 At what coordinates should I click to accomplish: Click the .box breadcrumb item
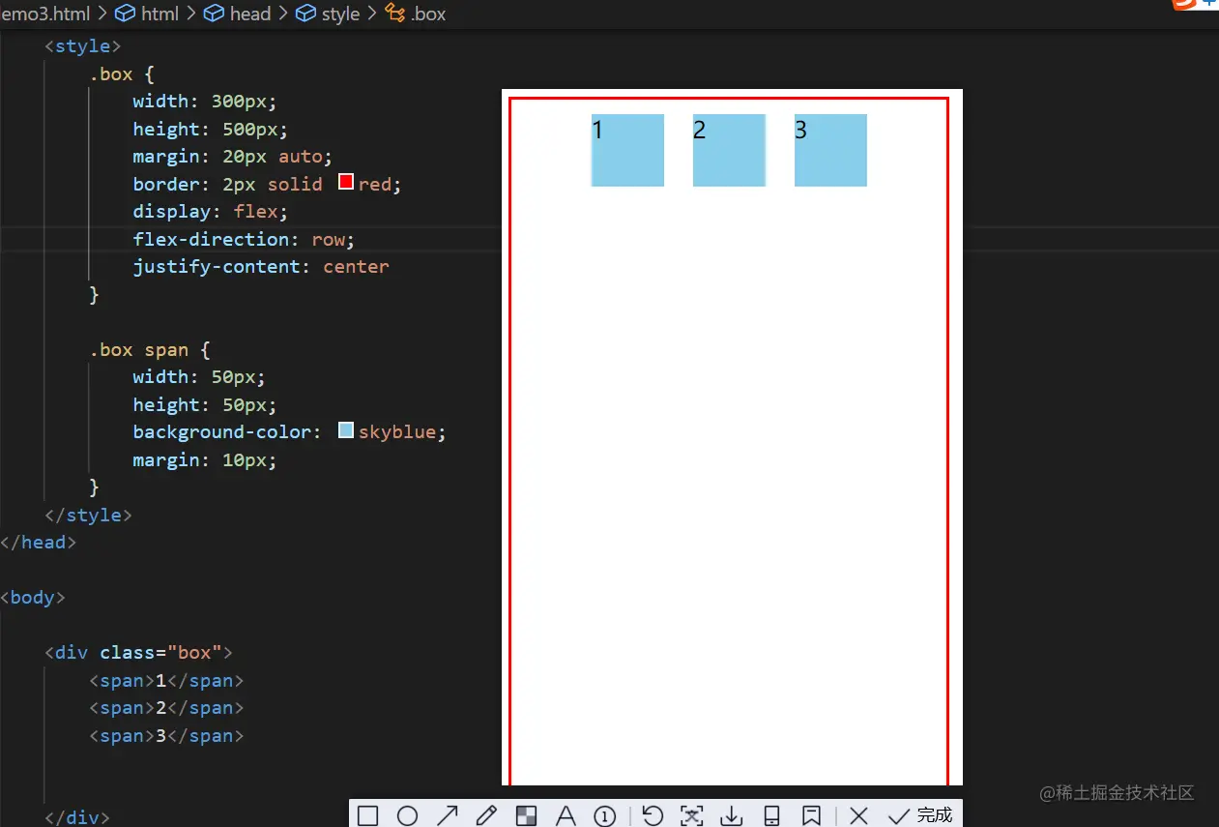pos(428,14)
